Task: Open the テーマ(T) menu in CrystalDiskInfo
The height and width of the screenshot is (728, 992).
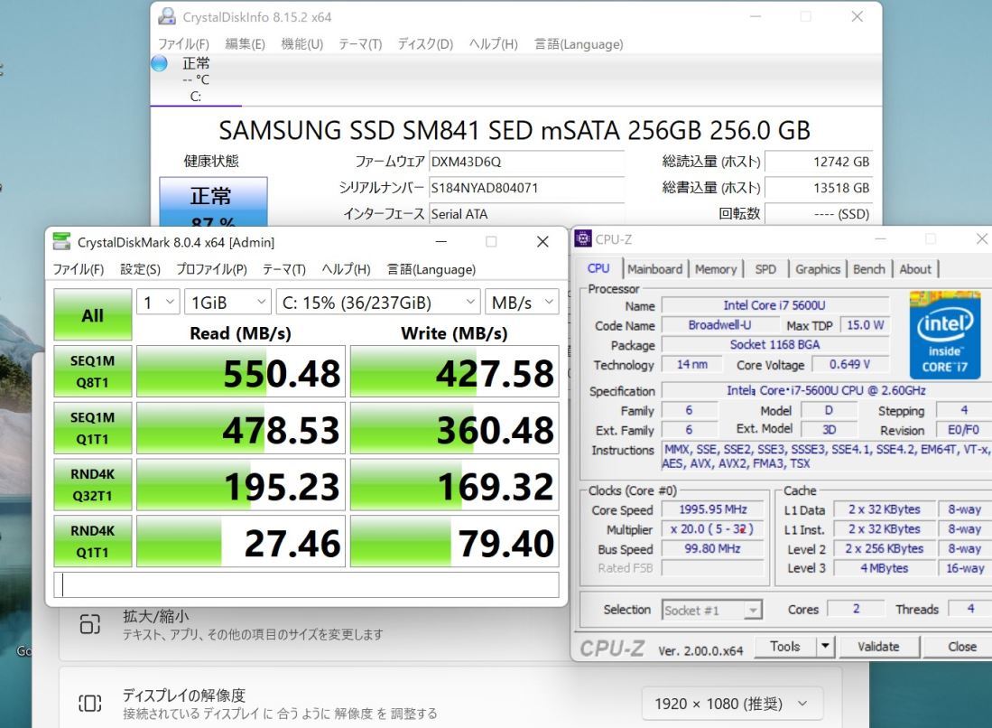Action: click(360, 43)
